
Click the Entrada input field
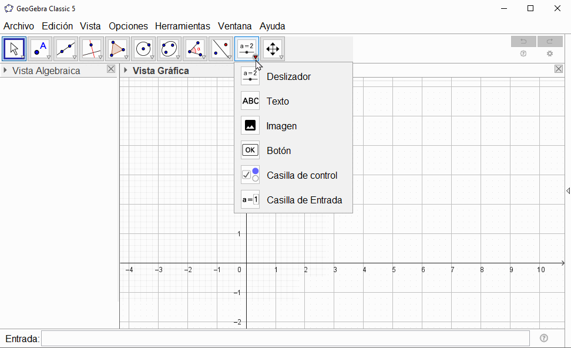coord(285,339)
